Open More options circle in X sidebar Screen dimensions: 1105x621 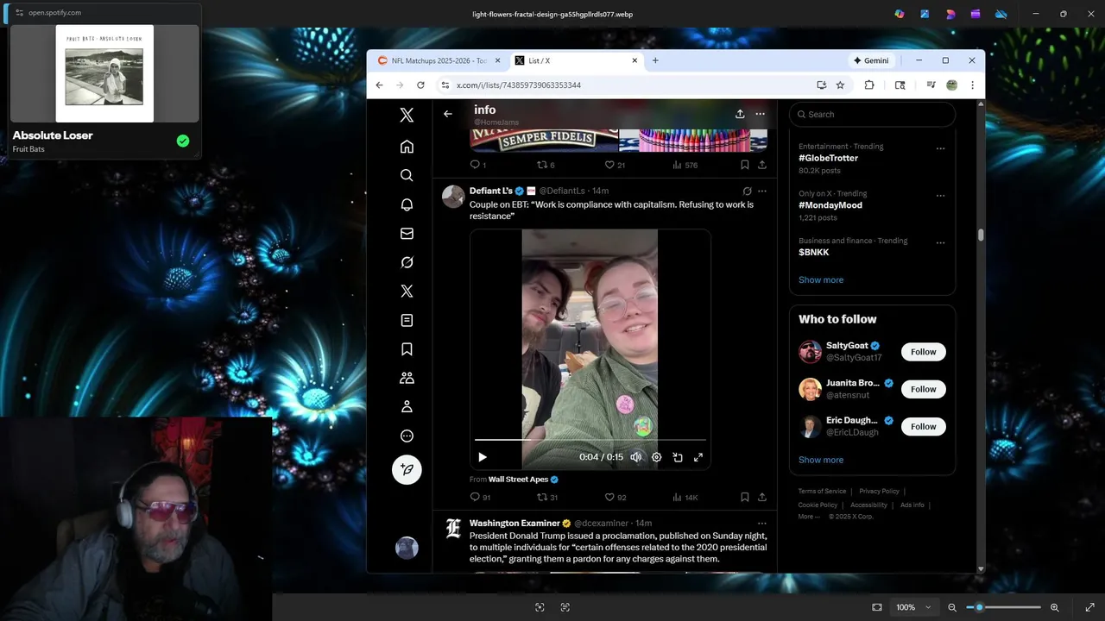coord(407,436)
